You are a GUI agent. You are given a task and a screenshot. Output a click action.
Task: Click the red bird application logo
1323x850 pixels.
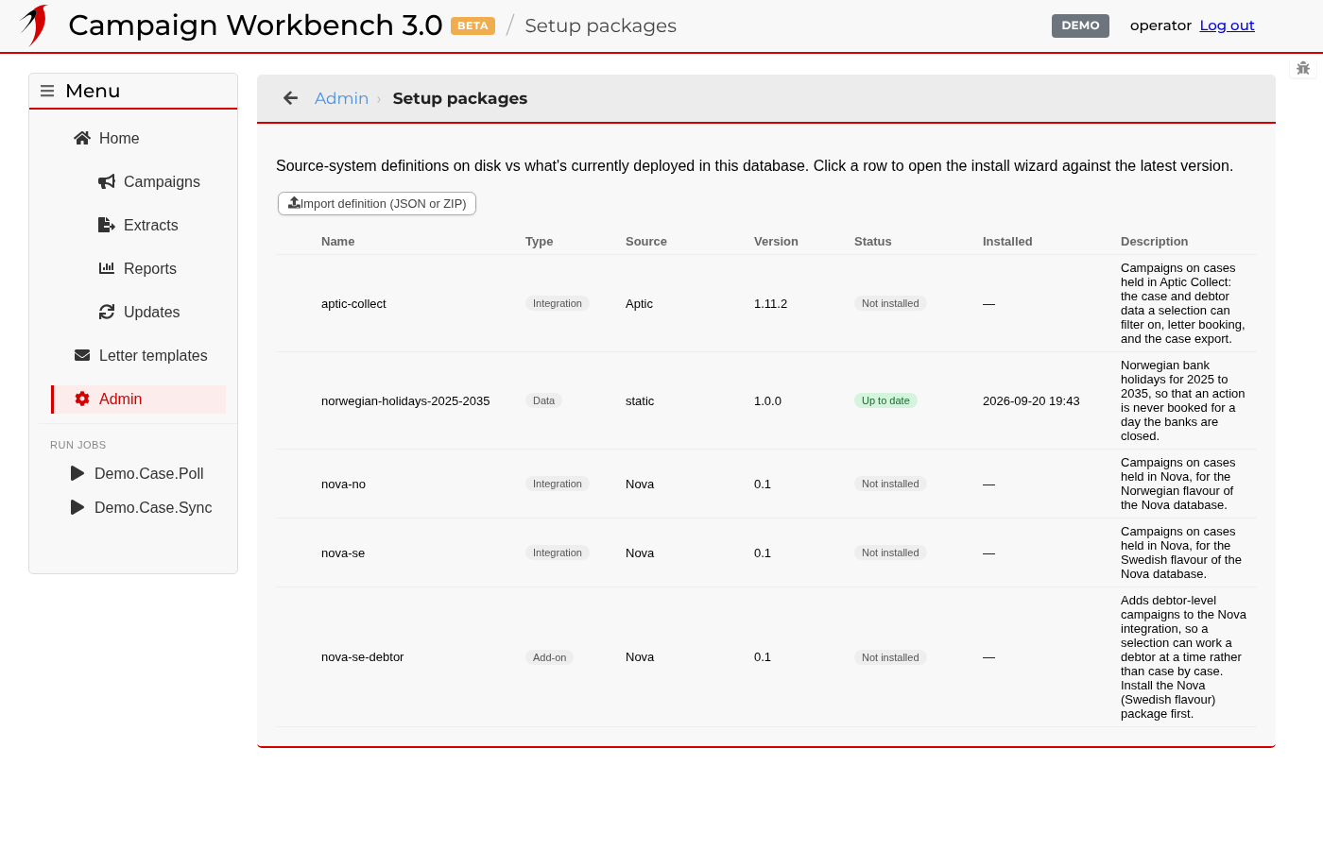34,25
